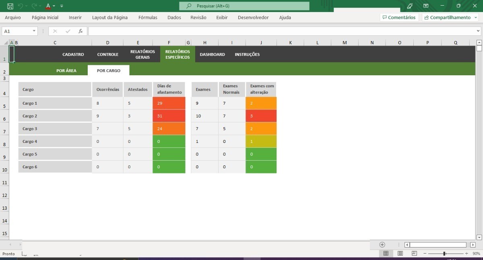Viewport: 483px width, 260px height.
Task: Click the font color A icon
Action: coord(48,6)
